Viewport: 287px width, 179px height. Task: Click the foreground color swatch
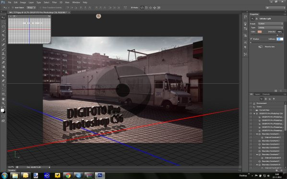tap(2, 110)
